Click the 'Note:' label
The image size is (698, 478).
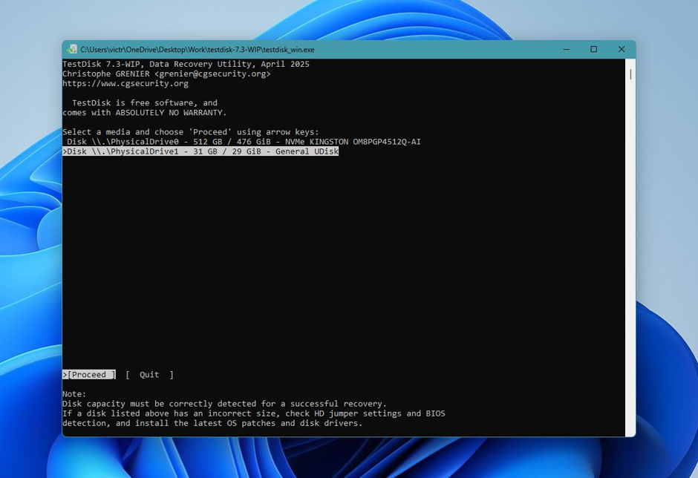click(x=74, y=394)
